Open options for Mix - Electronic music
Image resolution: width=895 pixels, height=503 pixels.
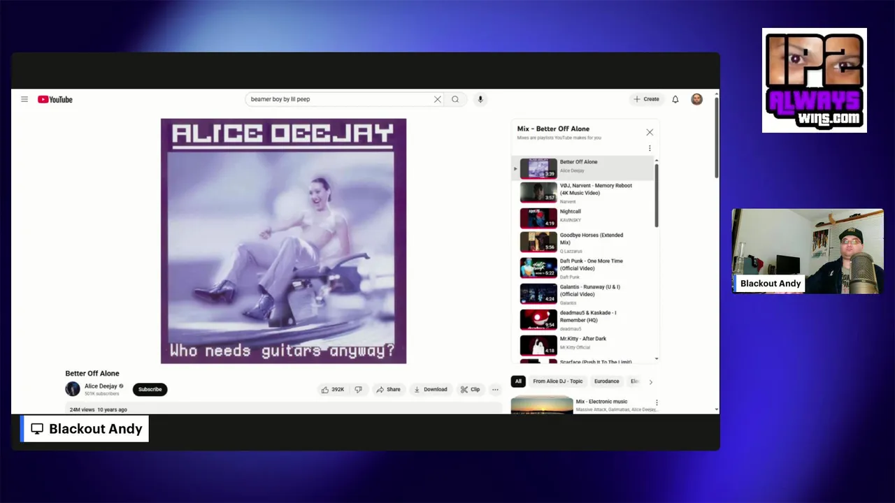657,402
